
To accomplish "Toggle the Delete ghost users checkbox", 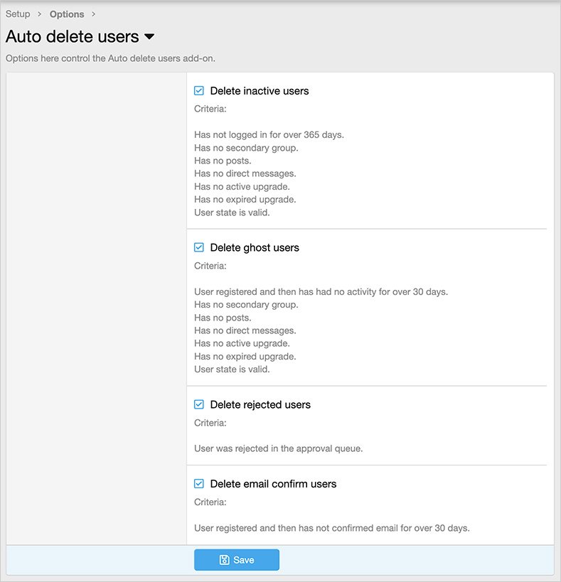I will 199,247.
